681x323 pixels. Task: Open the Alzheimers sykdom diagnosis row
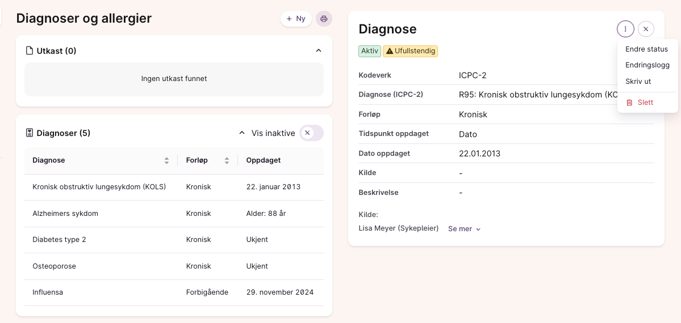point(65,214)
